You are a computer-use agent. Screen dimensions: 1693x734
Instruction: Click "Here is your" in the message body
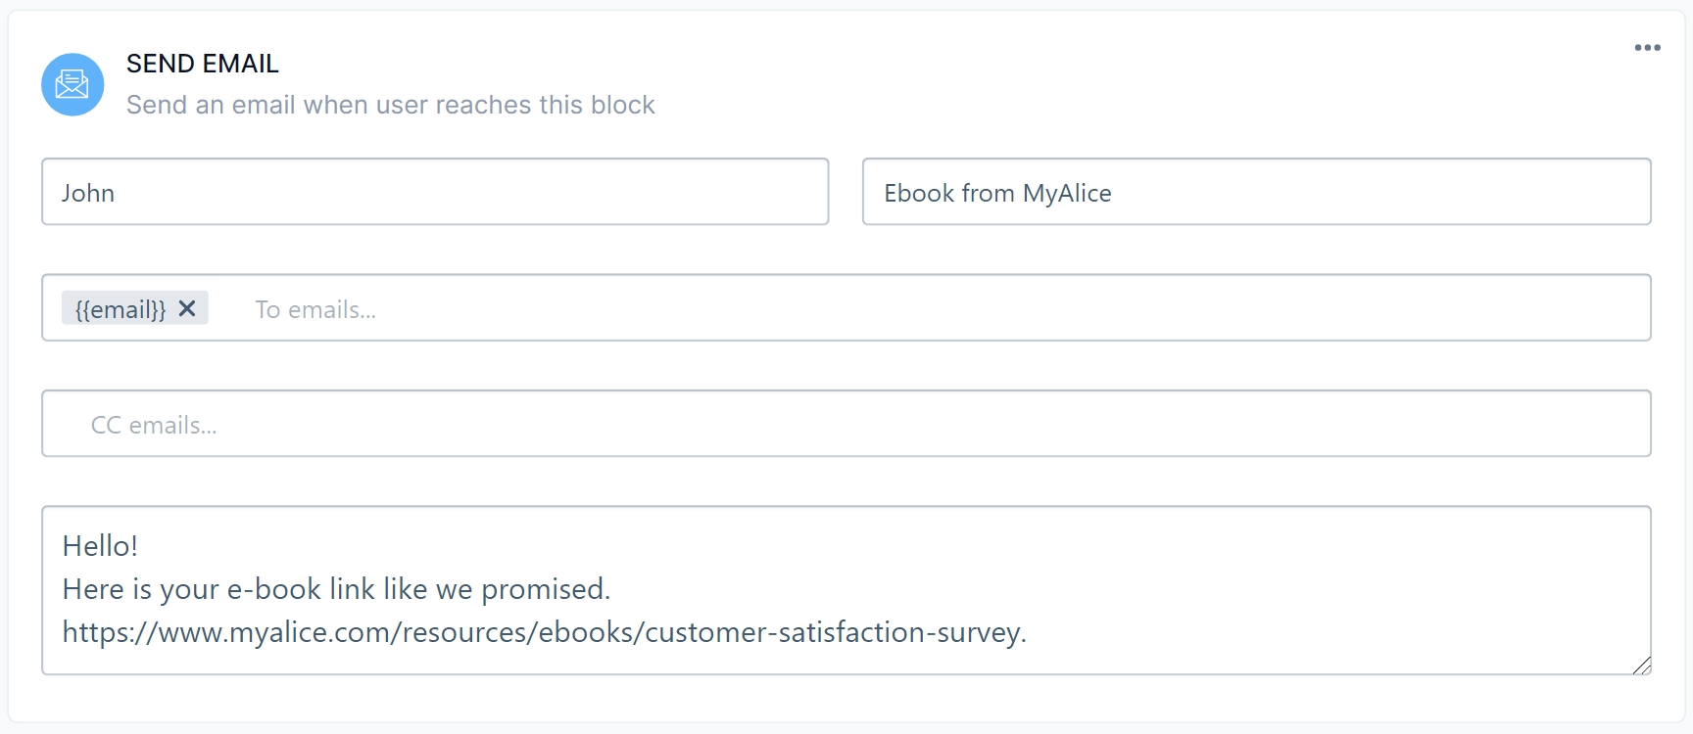(140, 589)
